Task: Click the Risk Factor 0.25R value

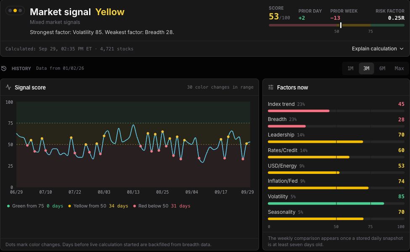Action: click(x=396, y=18)
